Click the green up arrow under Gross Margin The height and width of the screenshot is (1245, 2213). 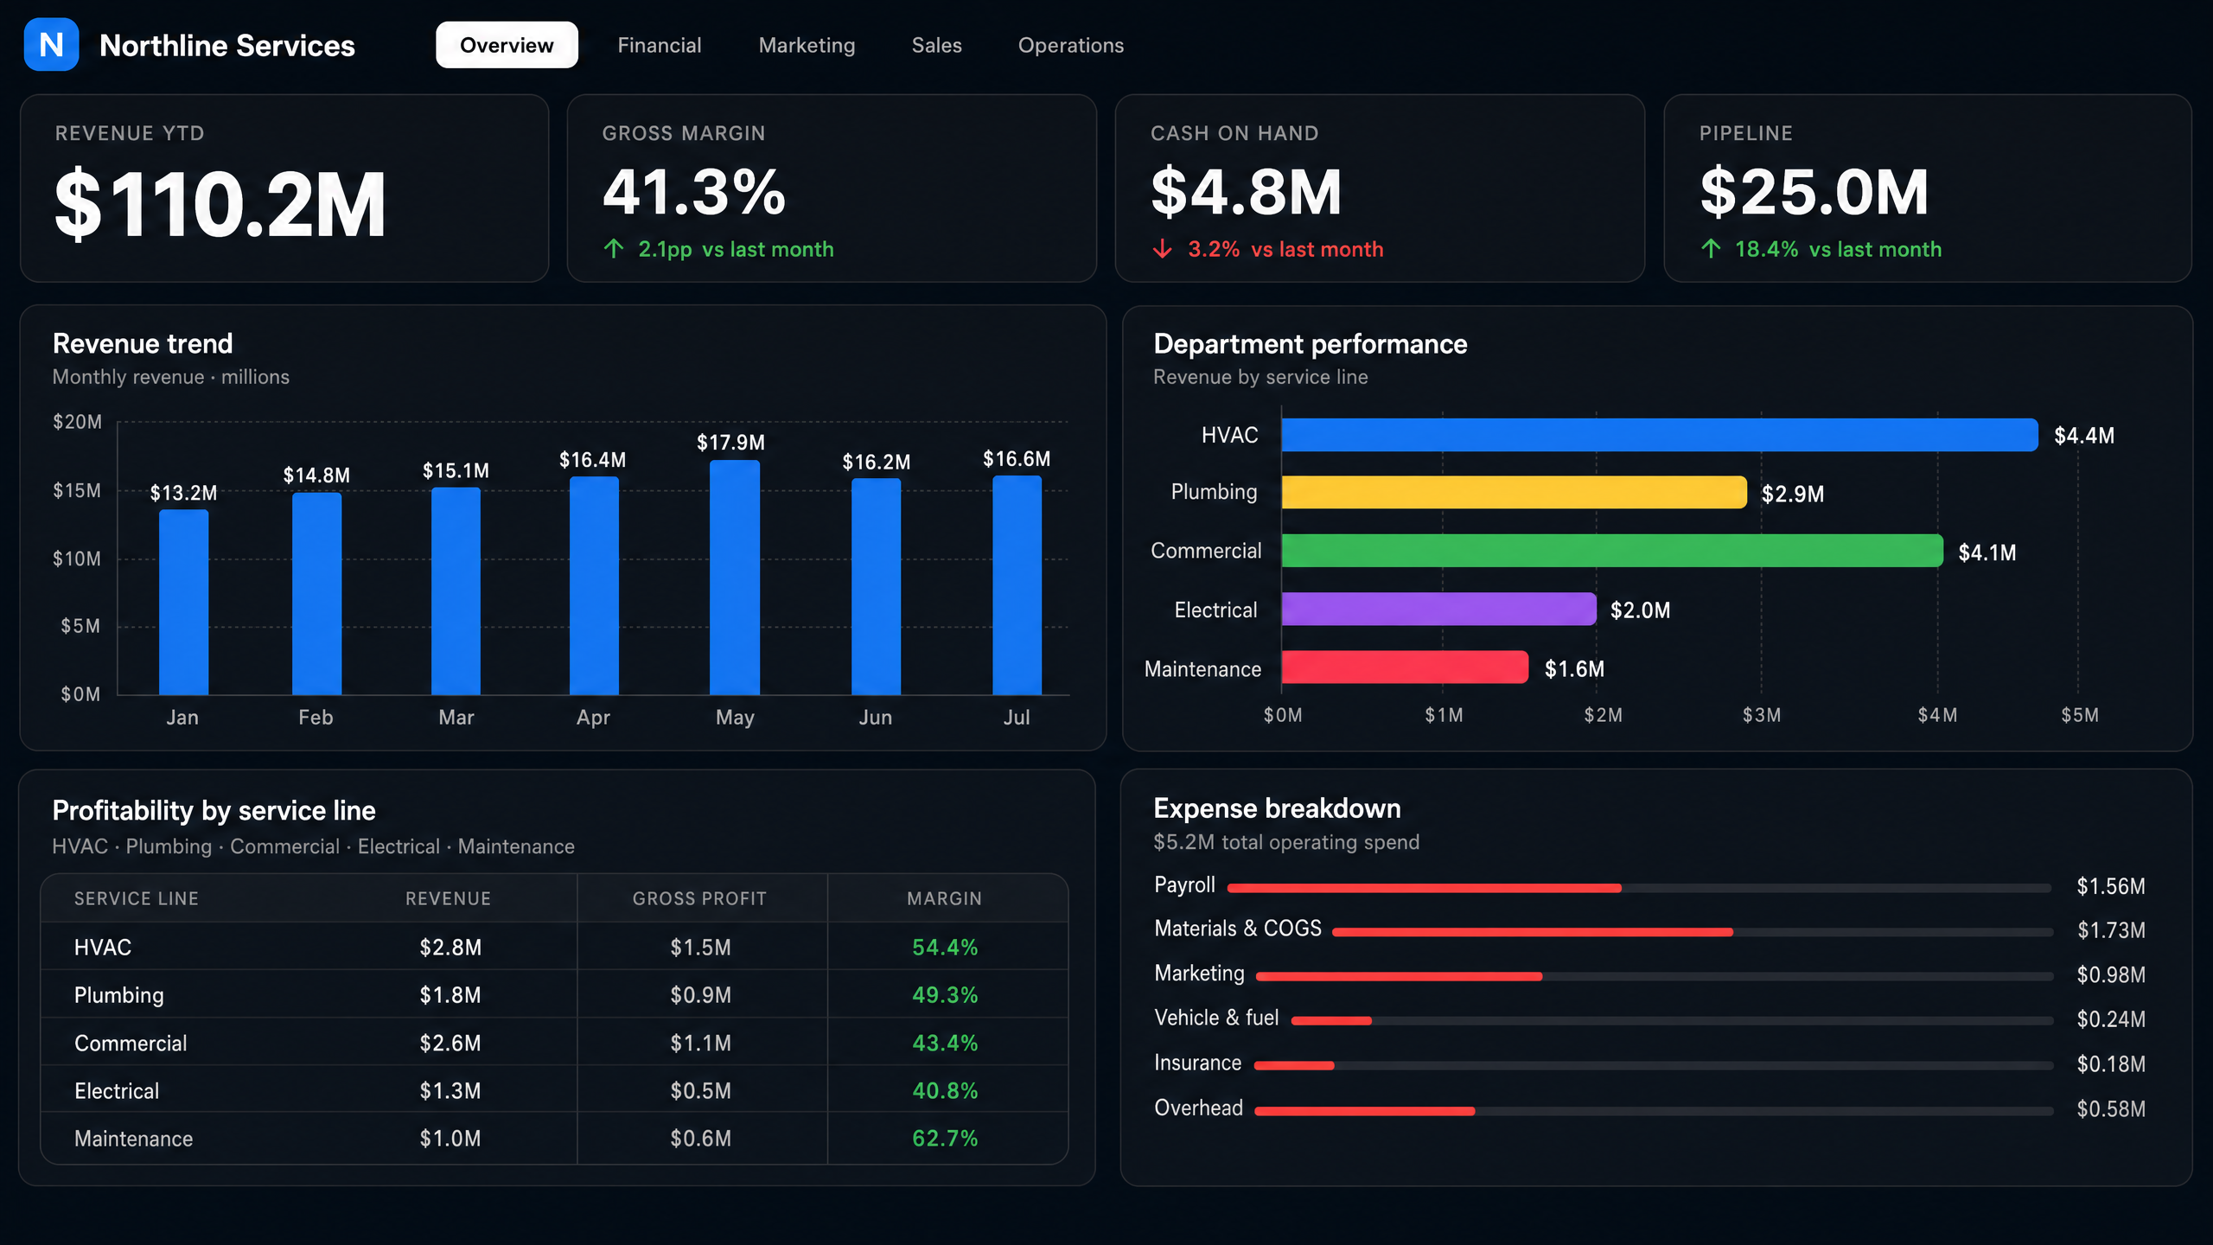(x=614, y=249)
